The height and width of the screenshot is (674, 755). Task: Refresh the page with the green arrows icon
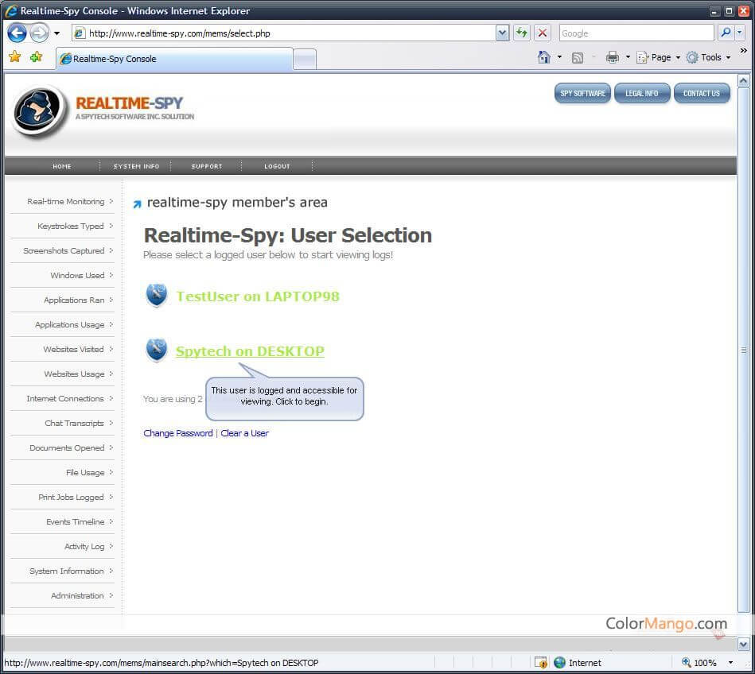(x=521, y=33)
